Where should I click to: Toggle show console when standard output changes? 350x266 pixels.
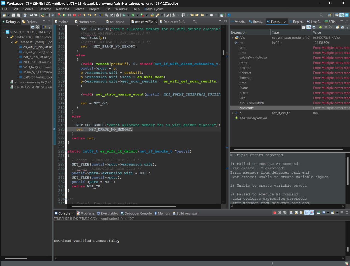pos(307,213)
